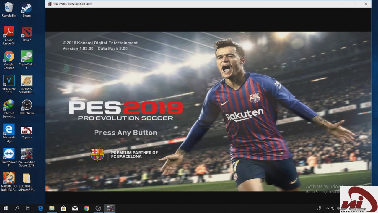Select the Capture desktop shortcut
The height and width of the screenshot is (213, 378).
click(27, 132)
